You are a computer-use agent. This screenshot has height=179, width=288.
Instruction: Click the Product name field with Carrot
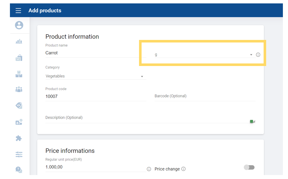pos(95,53)
